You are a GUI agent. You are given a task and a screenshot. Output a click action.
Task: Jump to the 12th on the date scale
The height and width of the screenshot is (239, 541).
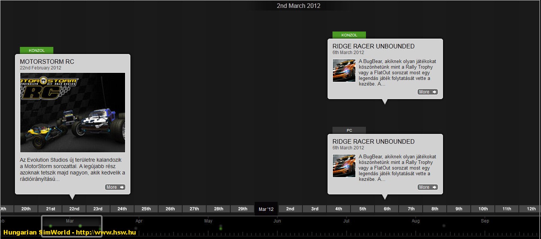(531, 209)
